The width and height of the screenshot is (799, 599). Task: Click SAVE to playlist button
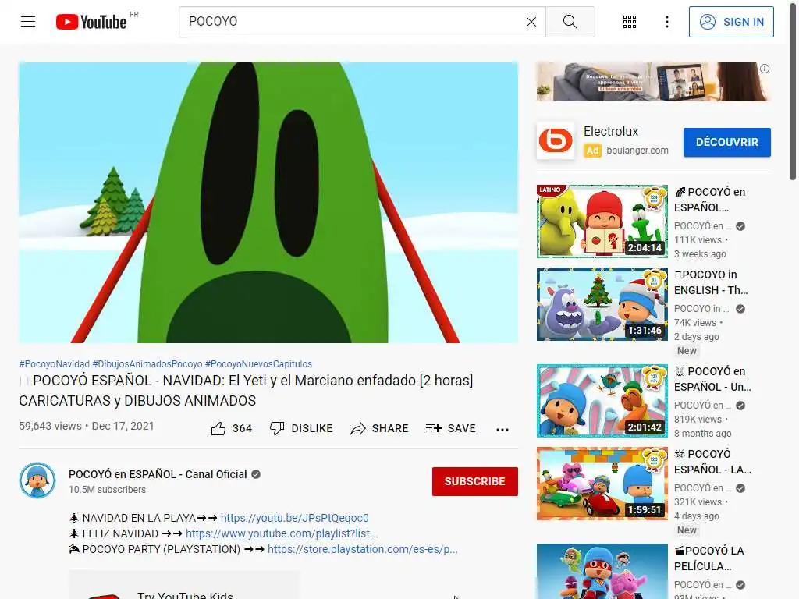pos(451,428)
